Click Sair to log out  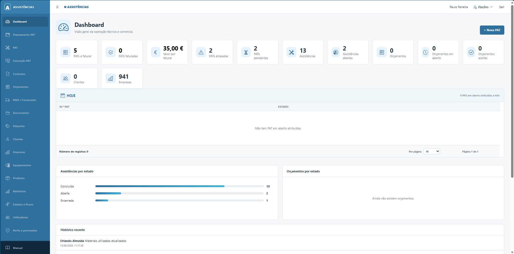[x=502, y=7]
